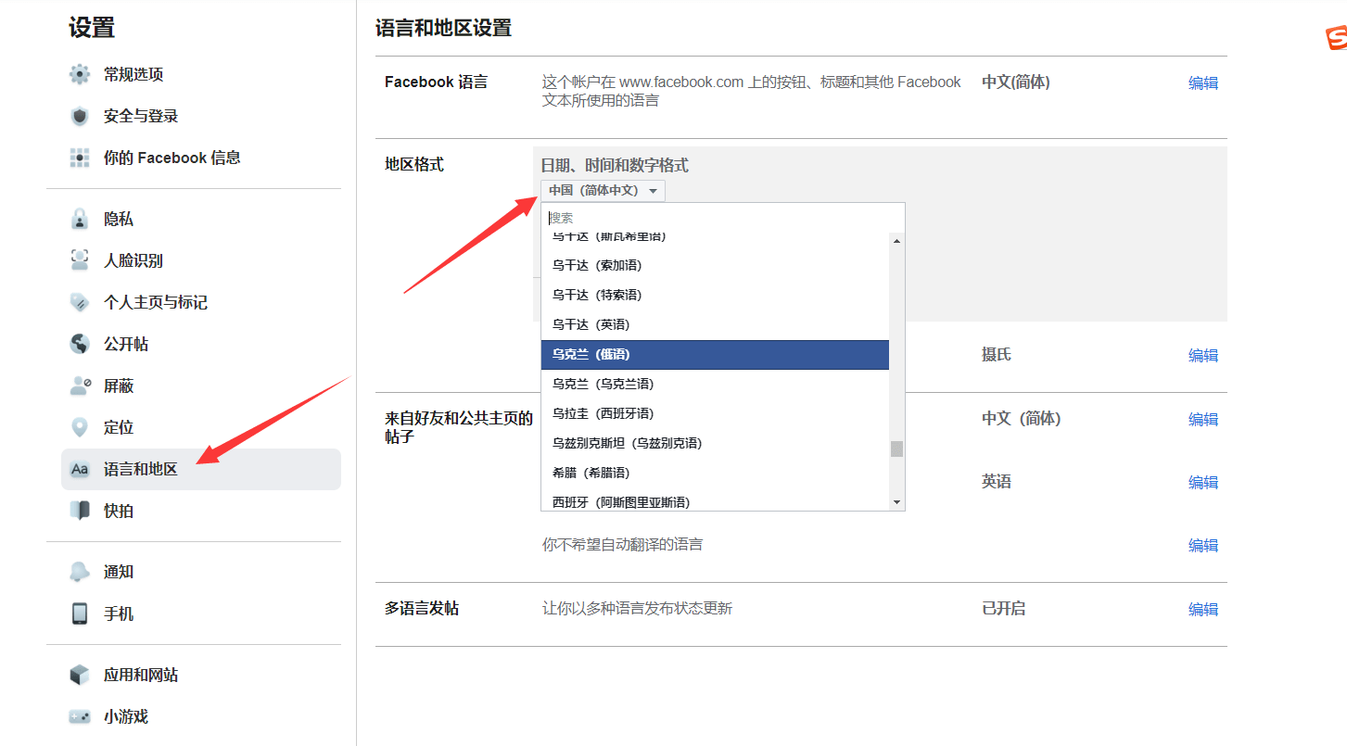The image size is (1347, 746).
Task: Click the cube icon beside 应用和网站
Action: (x=80, y=675)
